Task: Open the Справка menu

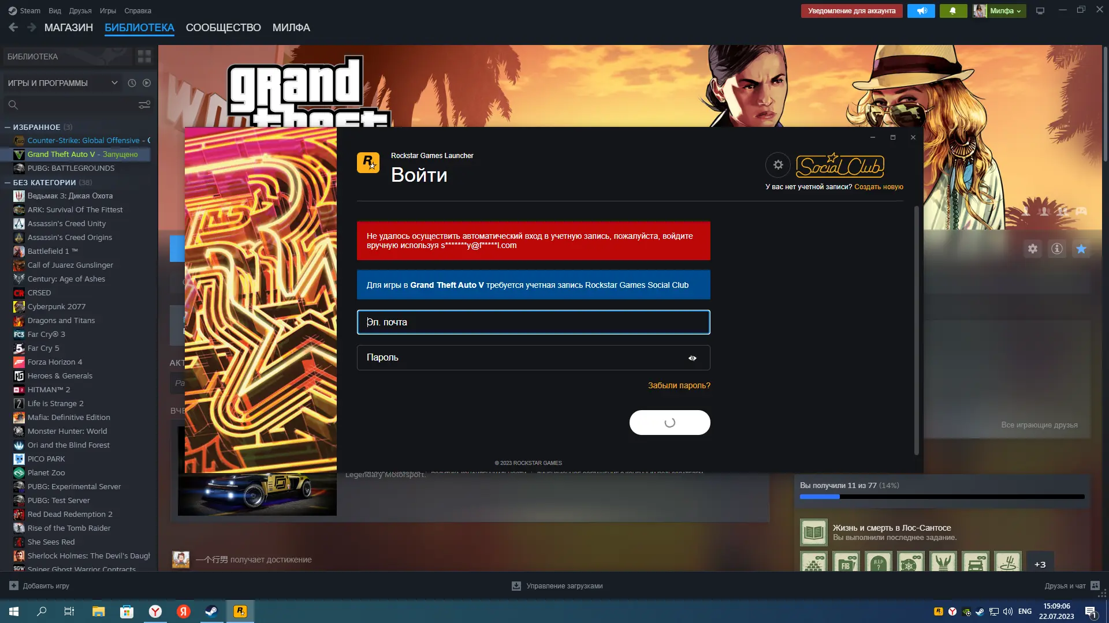Action: tap(137, 10)
